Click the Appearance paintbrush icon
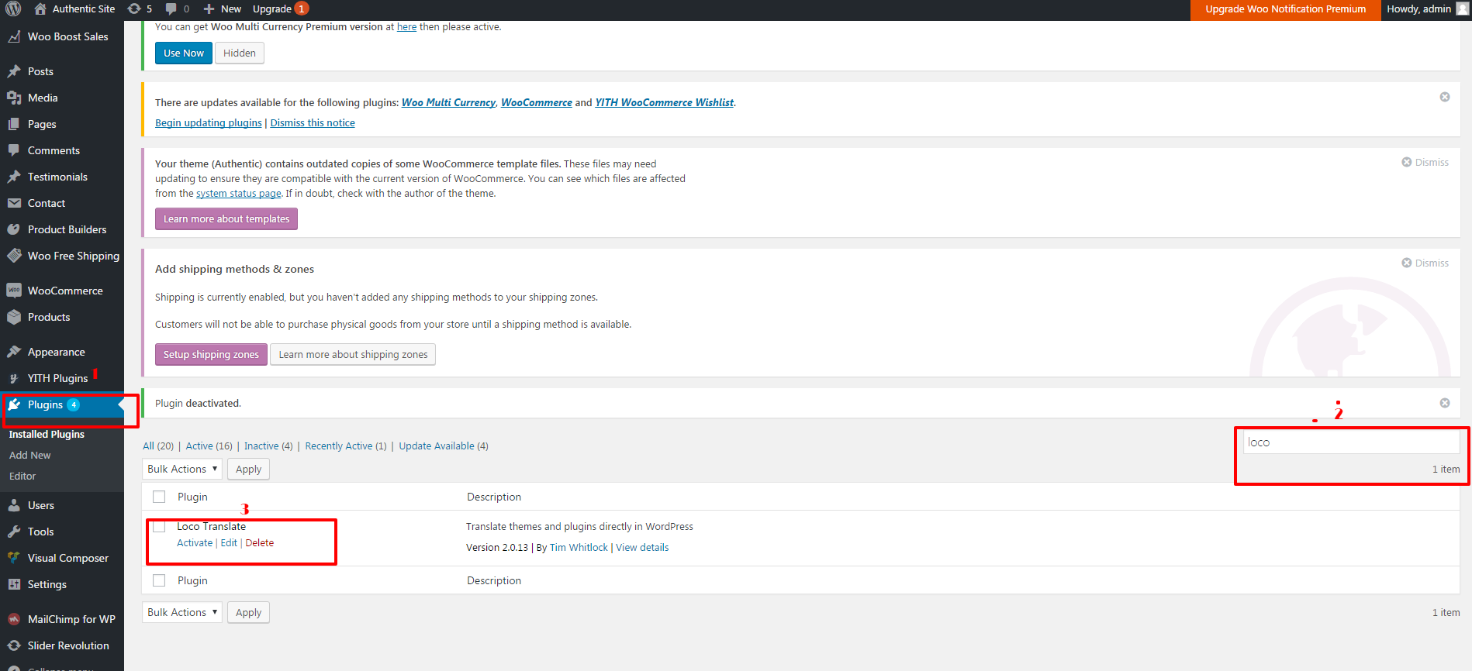The height and width of the screenshot is (671, 1472). tap(14, 352)
